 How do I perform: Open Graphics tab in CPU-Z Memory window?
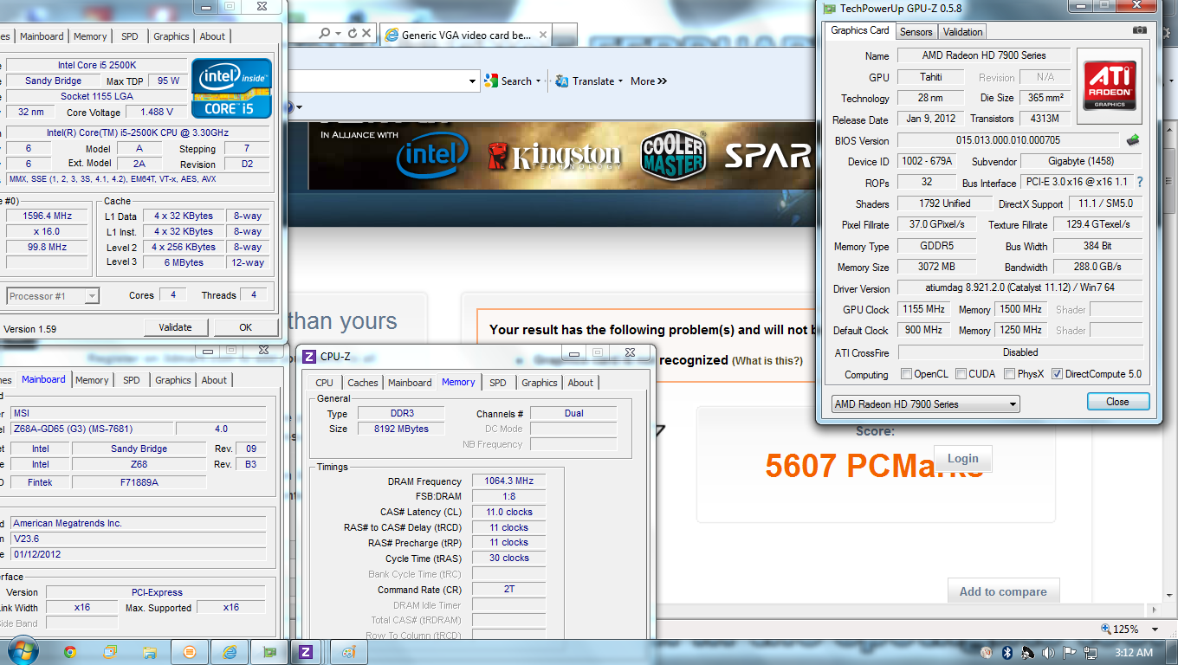click(x=540, y=383)
